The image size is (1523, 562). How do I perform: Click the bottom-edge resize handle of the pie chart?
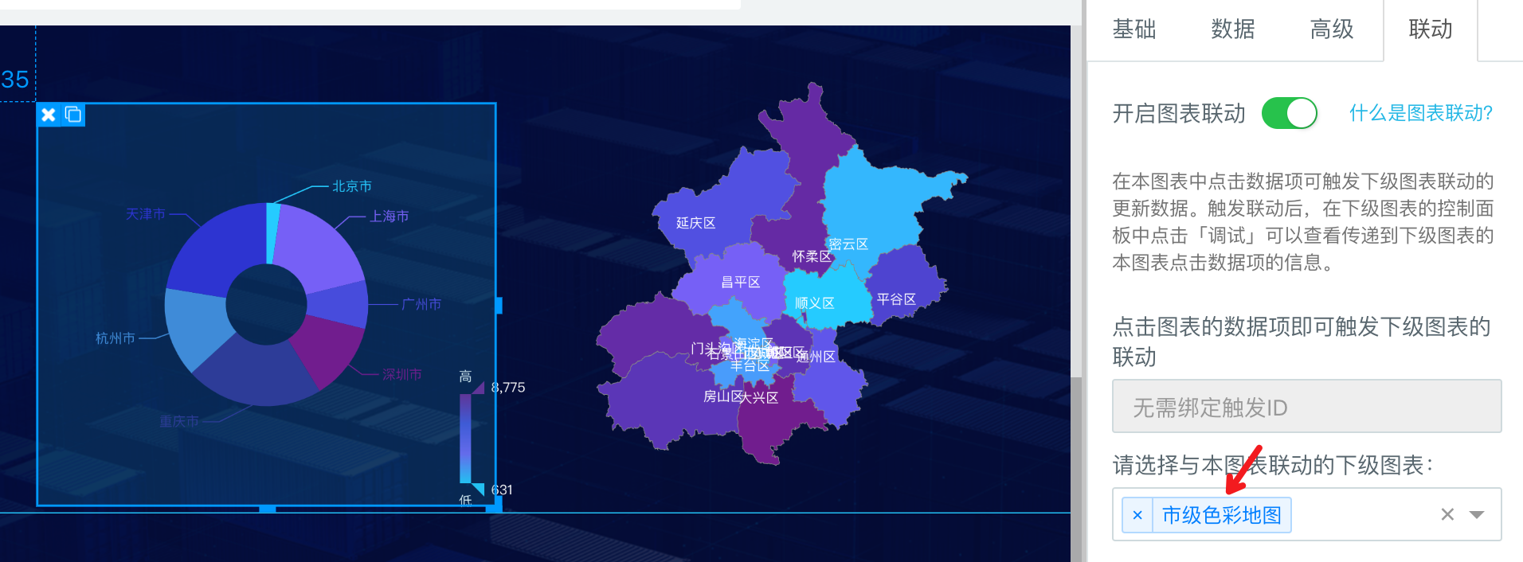click(x=268, y=508)
